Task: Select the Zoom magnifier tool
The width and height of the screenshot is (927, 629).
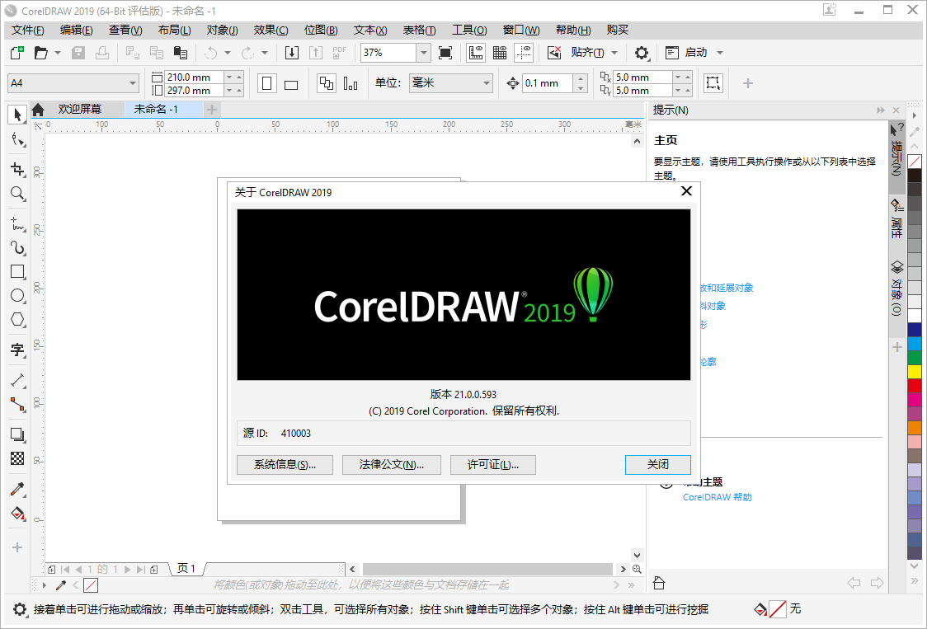Action: tap(18, 193)
